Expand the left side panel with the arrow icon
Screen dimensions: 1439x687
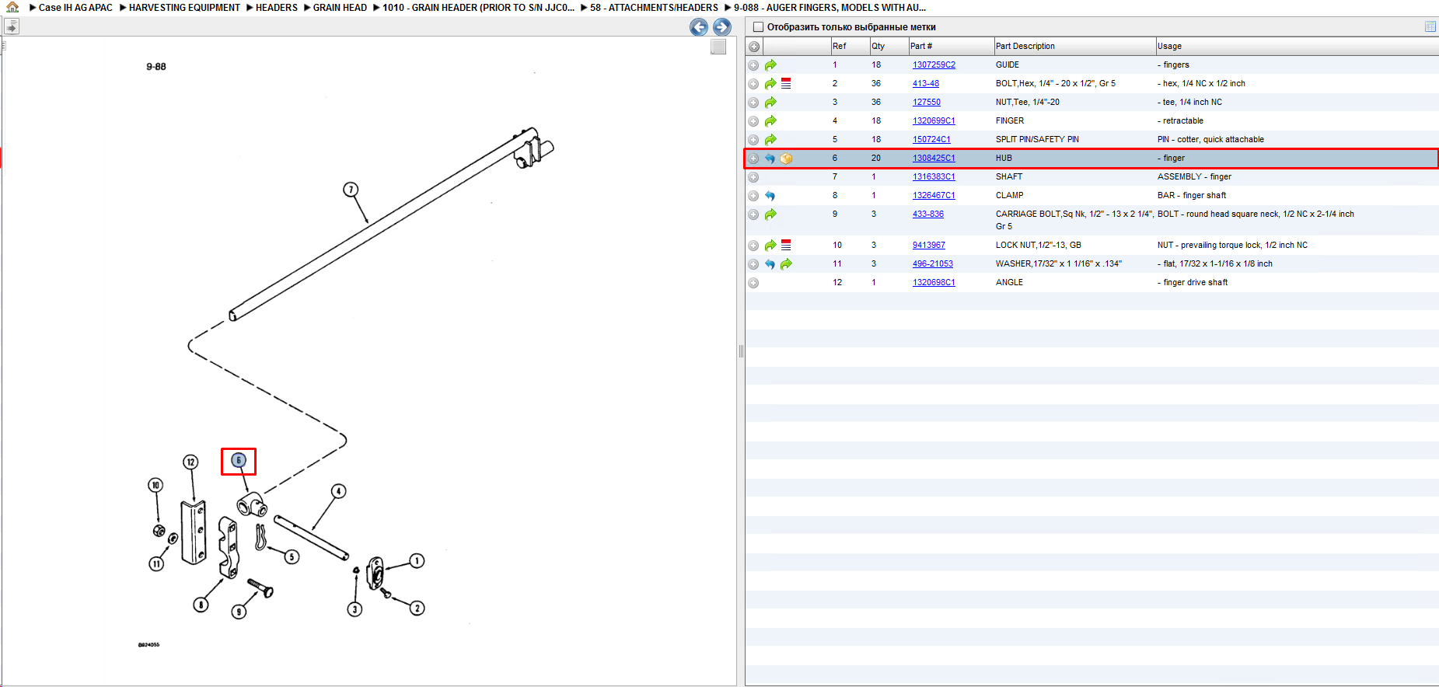11,27
